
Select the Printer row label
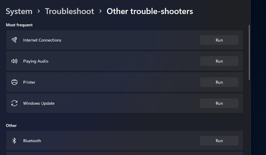pos(29,82)
